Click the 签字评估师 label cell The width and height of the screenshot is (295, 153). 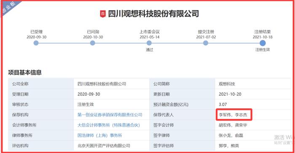pyautogui.click(x=182, y=146)
